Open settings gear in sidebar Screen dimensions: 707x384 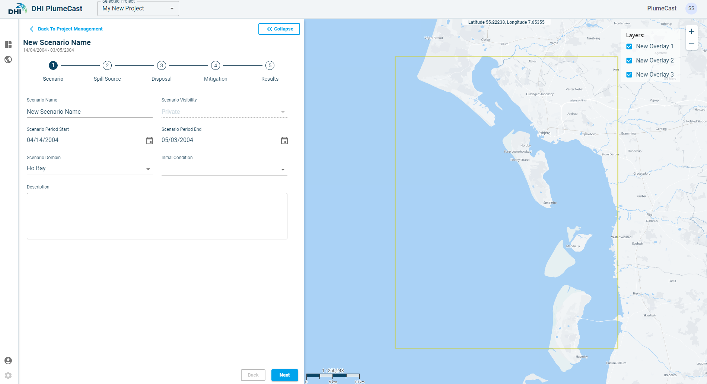tap(8, 375)
